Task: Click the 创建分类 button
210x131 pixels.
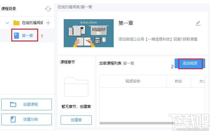Action: point(27,119)
